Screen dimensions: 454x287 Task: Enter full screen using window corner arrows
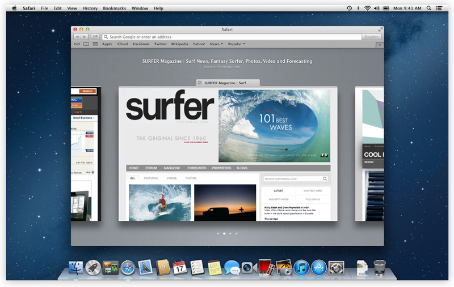[380, 29]
